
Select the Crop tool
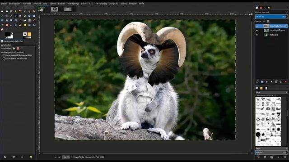pyautogui.click(x=25, y=16)
